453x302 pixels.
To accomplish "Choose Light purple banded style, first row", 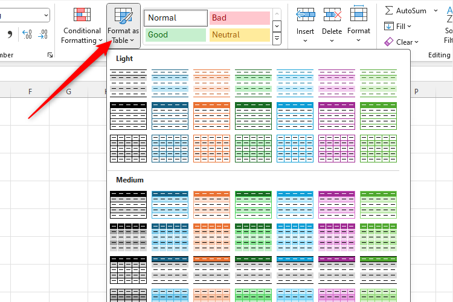I will coord(336,83).
